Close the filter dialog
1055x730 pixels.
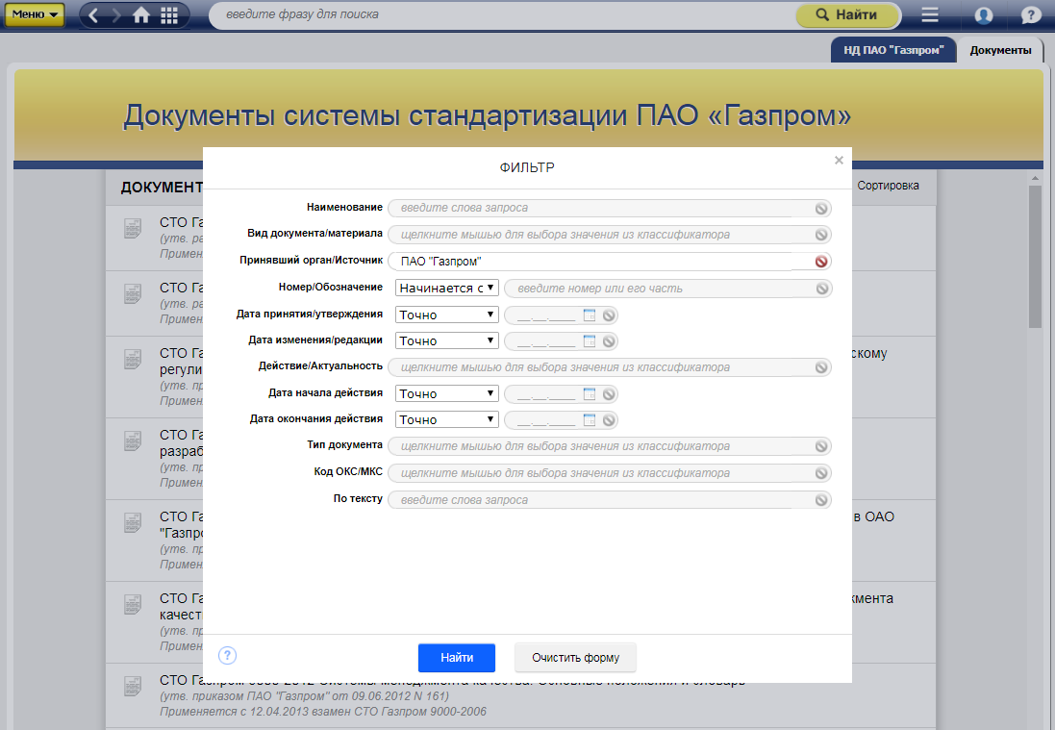pyautogui.click(x=839, y=161)
